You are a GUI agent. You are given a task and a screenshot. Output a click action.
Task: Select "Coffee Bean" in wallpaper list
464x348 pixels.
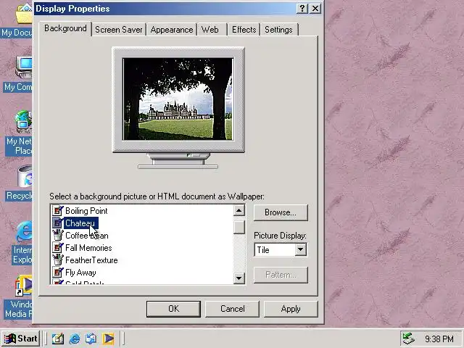87,236
